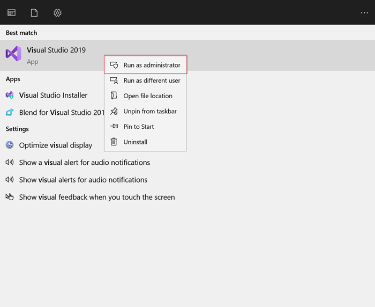Click the trash icon for Uninstall
This screenshot has width=375, height=307.
[x=114, y=142]
